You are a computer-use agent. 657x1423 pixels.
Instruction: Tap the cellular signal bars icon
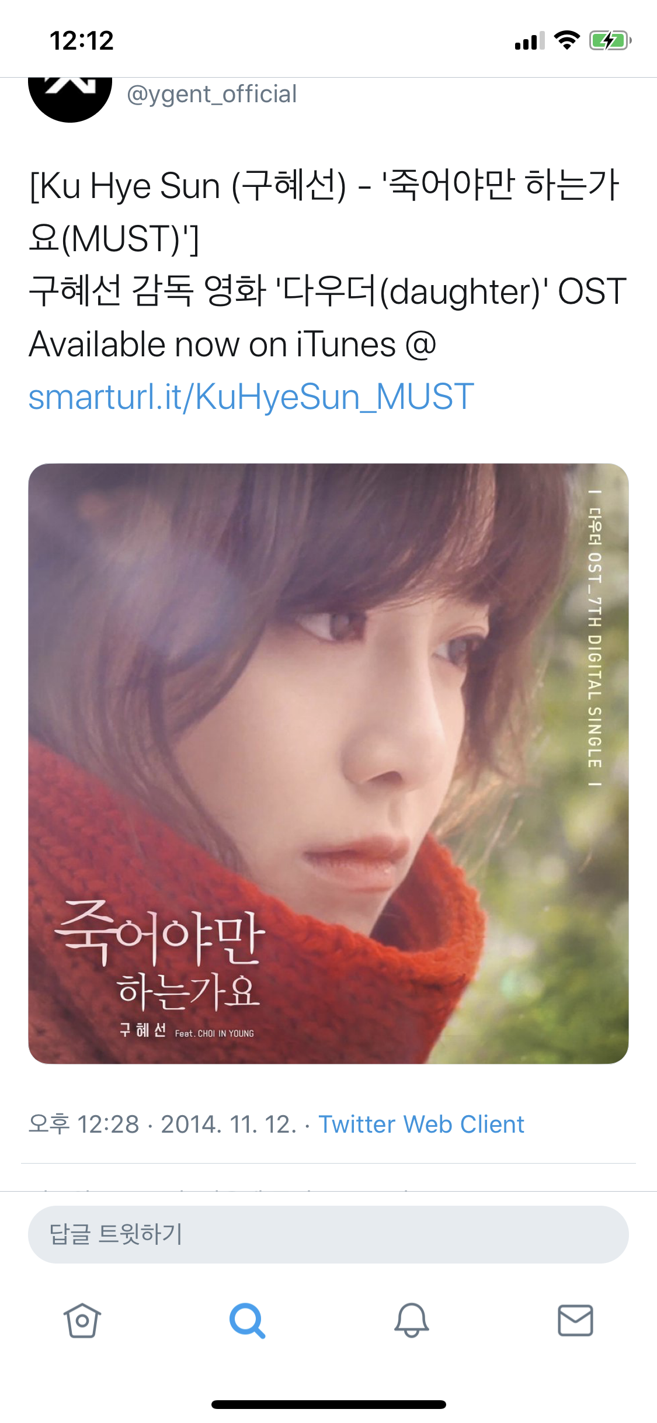coord(530,40)
